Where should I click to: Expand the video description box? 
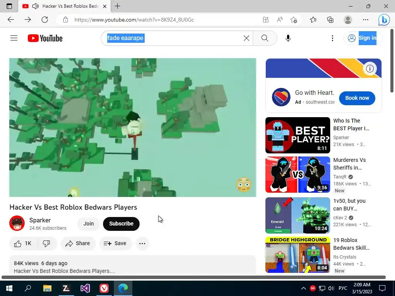pyautogui.click(x=133, y=265)
